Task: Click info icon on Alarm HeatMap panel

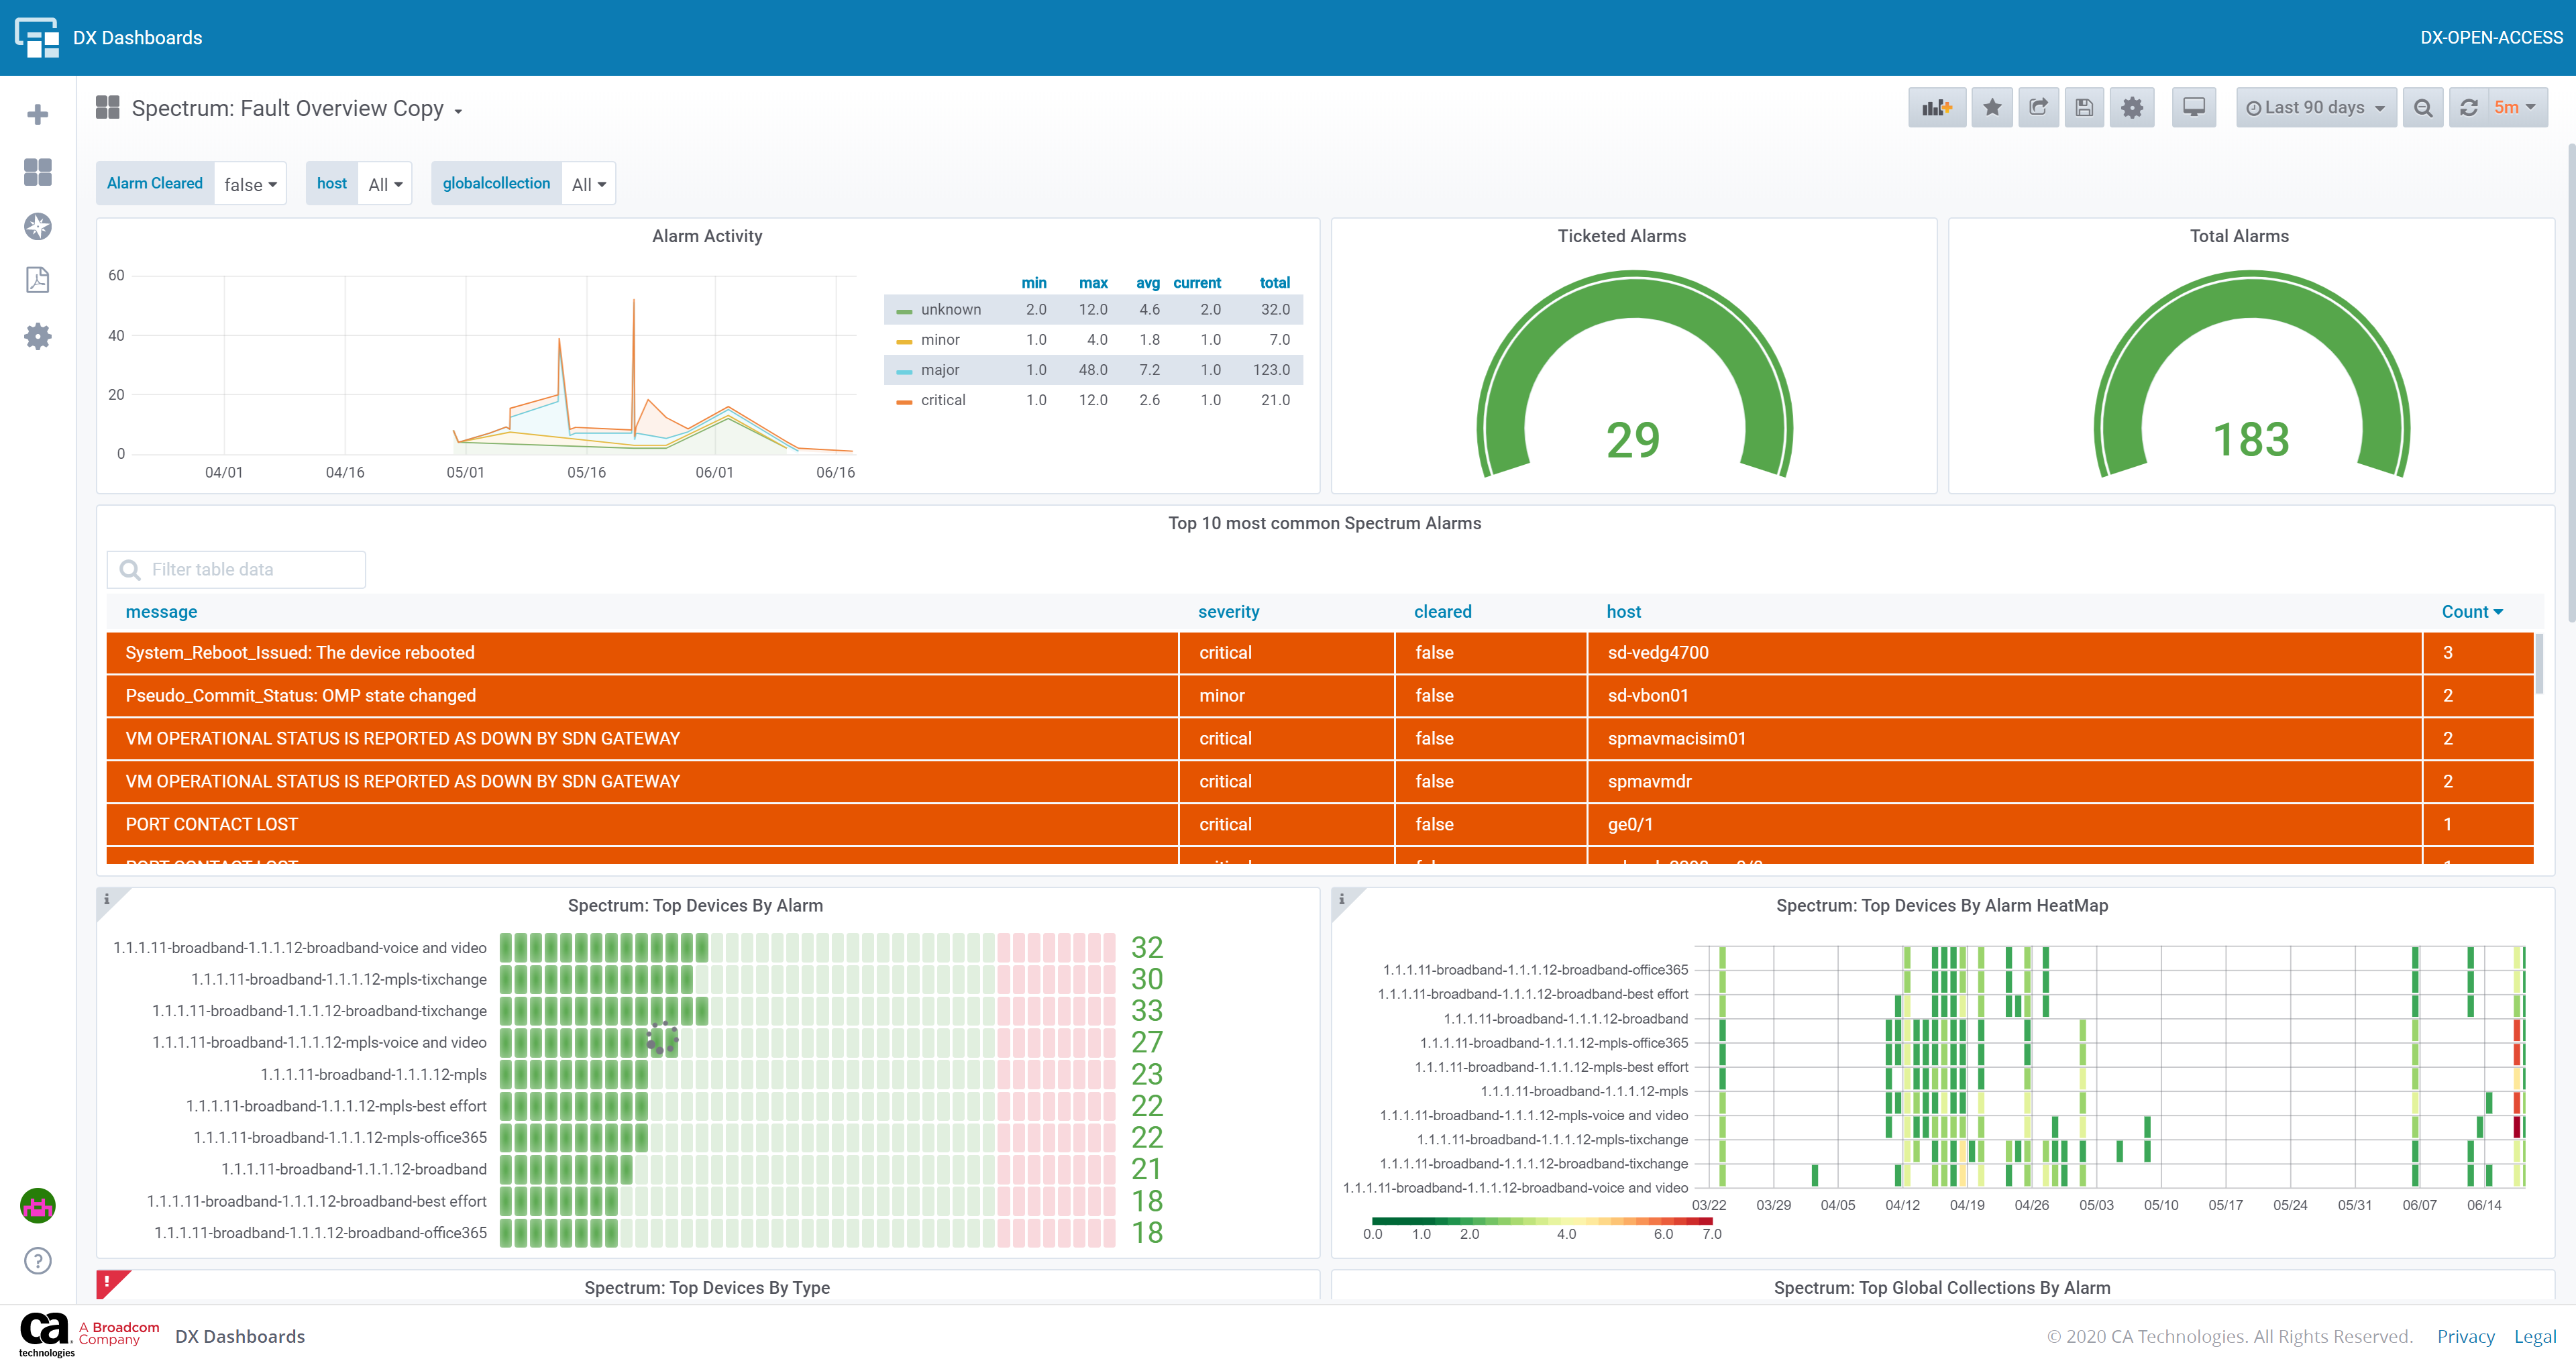Action: pos(1342,899)
